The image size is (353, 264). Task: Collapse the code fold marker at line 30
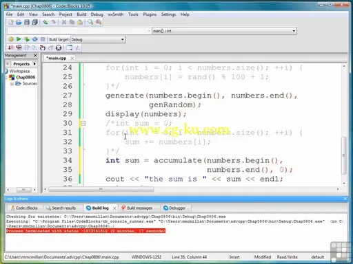[83, 124]
